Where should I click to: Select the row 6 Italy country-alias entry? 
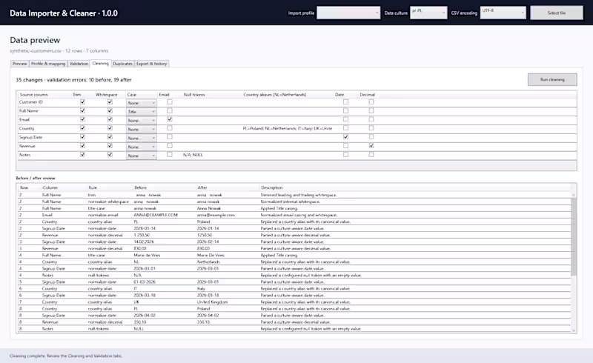click(294, 288)
